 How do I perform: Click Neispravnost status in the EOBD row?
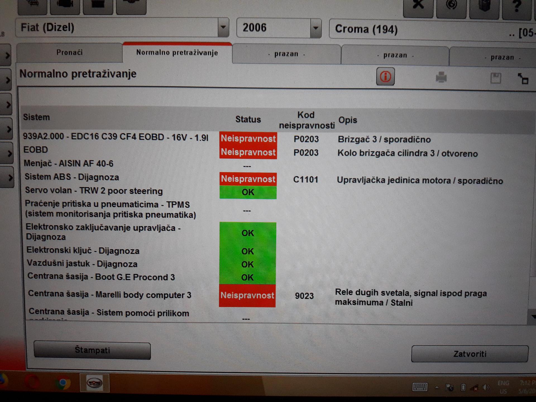coord(248,152)
